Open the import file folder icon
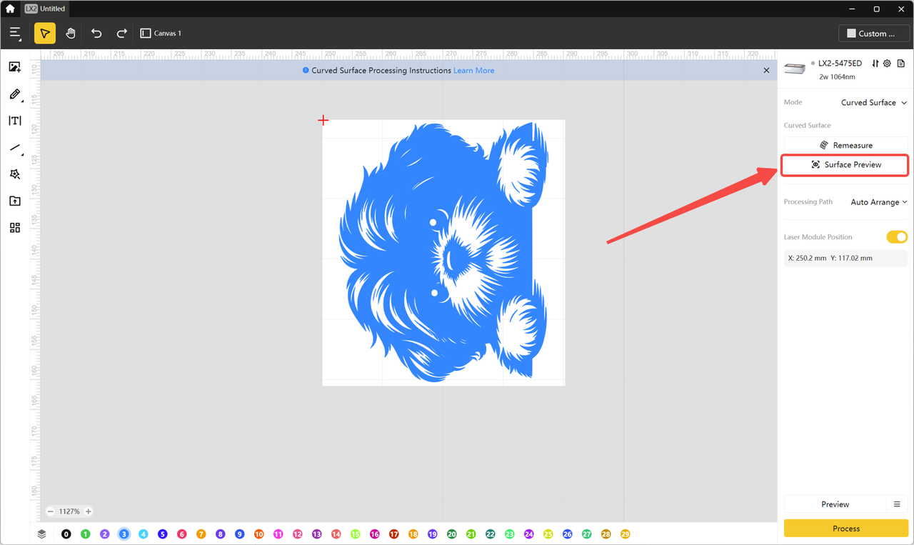This screenshot has width=914, height=545. tap(14, 201)
